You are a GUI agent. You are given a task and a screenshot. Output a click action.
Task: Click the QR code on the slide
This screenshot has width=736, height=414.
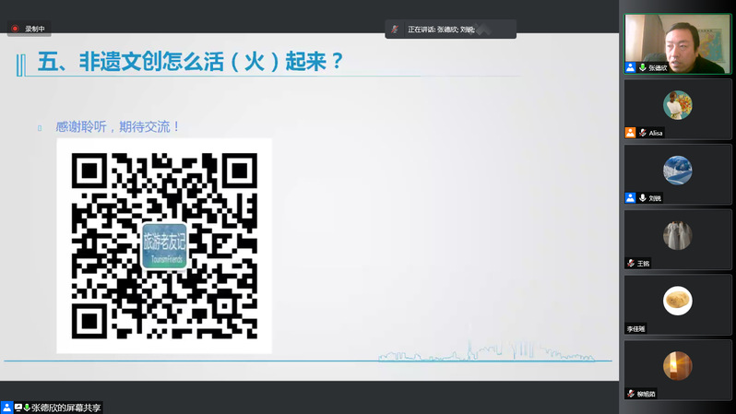[164, 245]
